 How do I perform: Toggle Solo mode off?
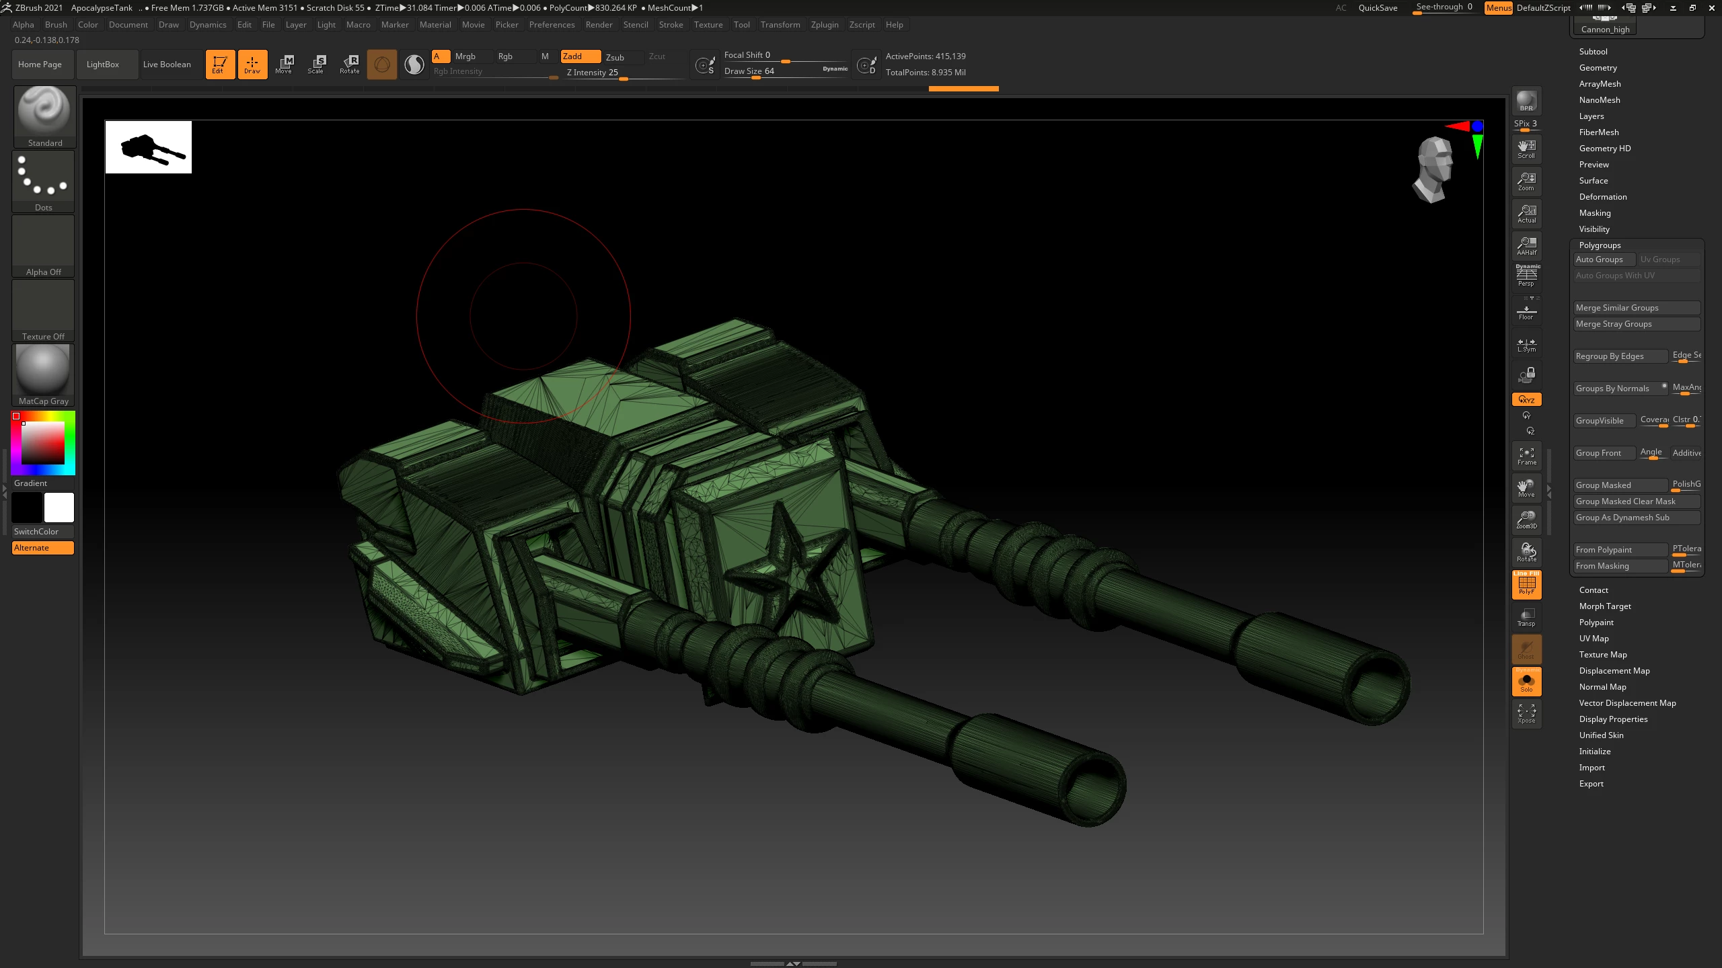(x=1526, y=682)
